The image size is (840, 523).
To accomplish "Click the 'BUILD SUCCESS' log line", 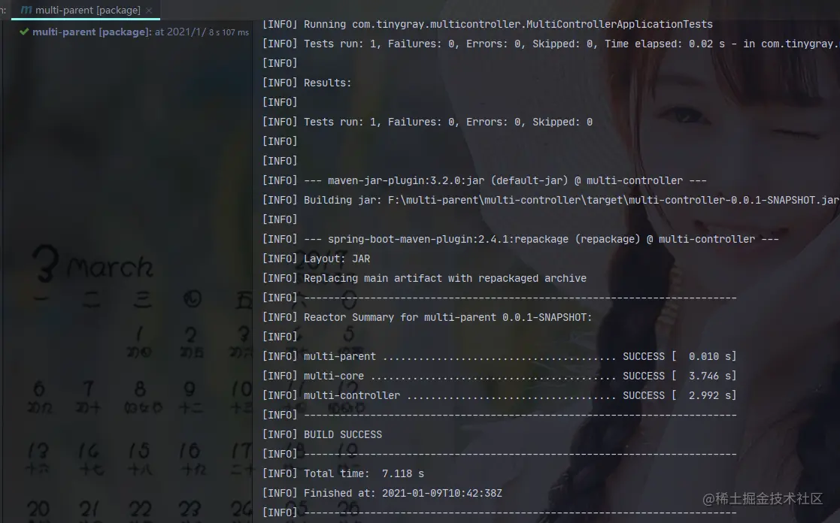I will point(322,434).
